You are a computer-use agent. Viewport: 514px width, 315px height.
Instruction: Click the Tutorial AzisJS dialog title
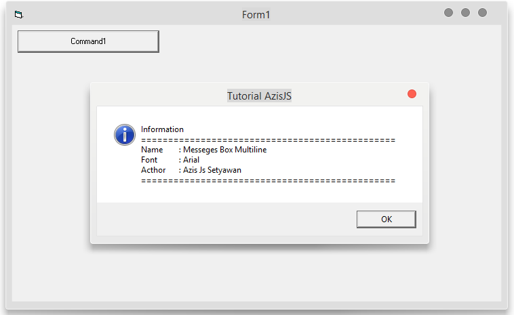(x=259, y=96)
